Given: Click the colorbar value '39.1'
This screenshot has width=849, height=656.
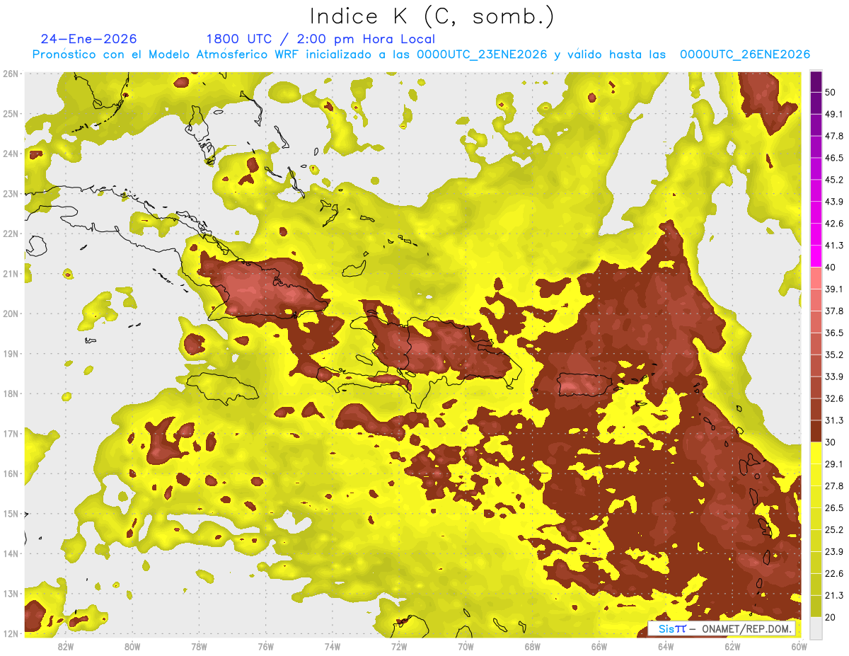Looking at the screenshot, I should (834, 289).
